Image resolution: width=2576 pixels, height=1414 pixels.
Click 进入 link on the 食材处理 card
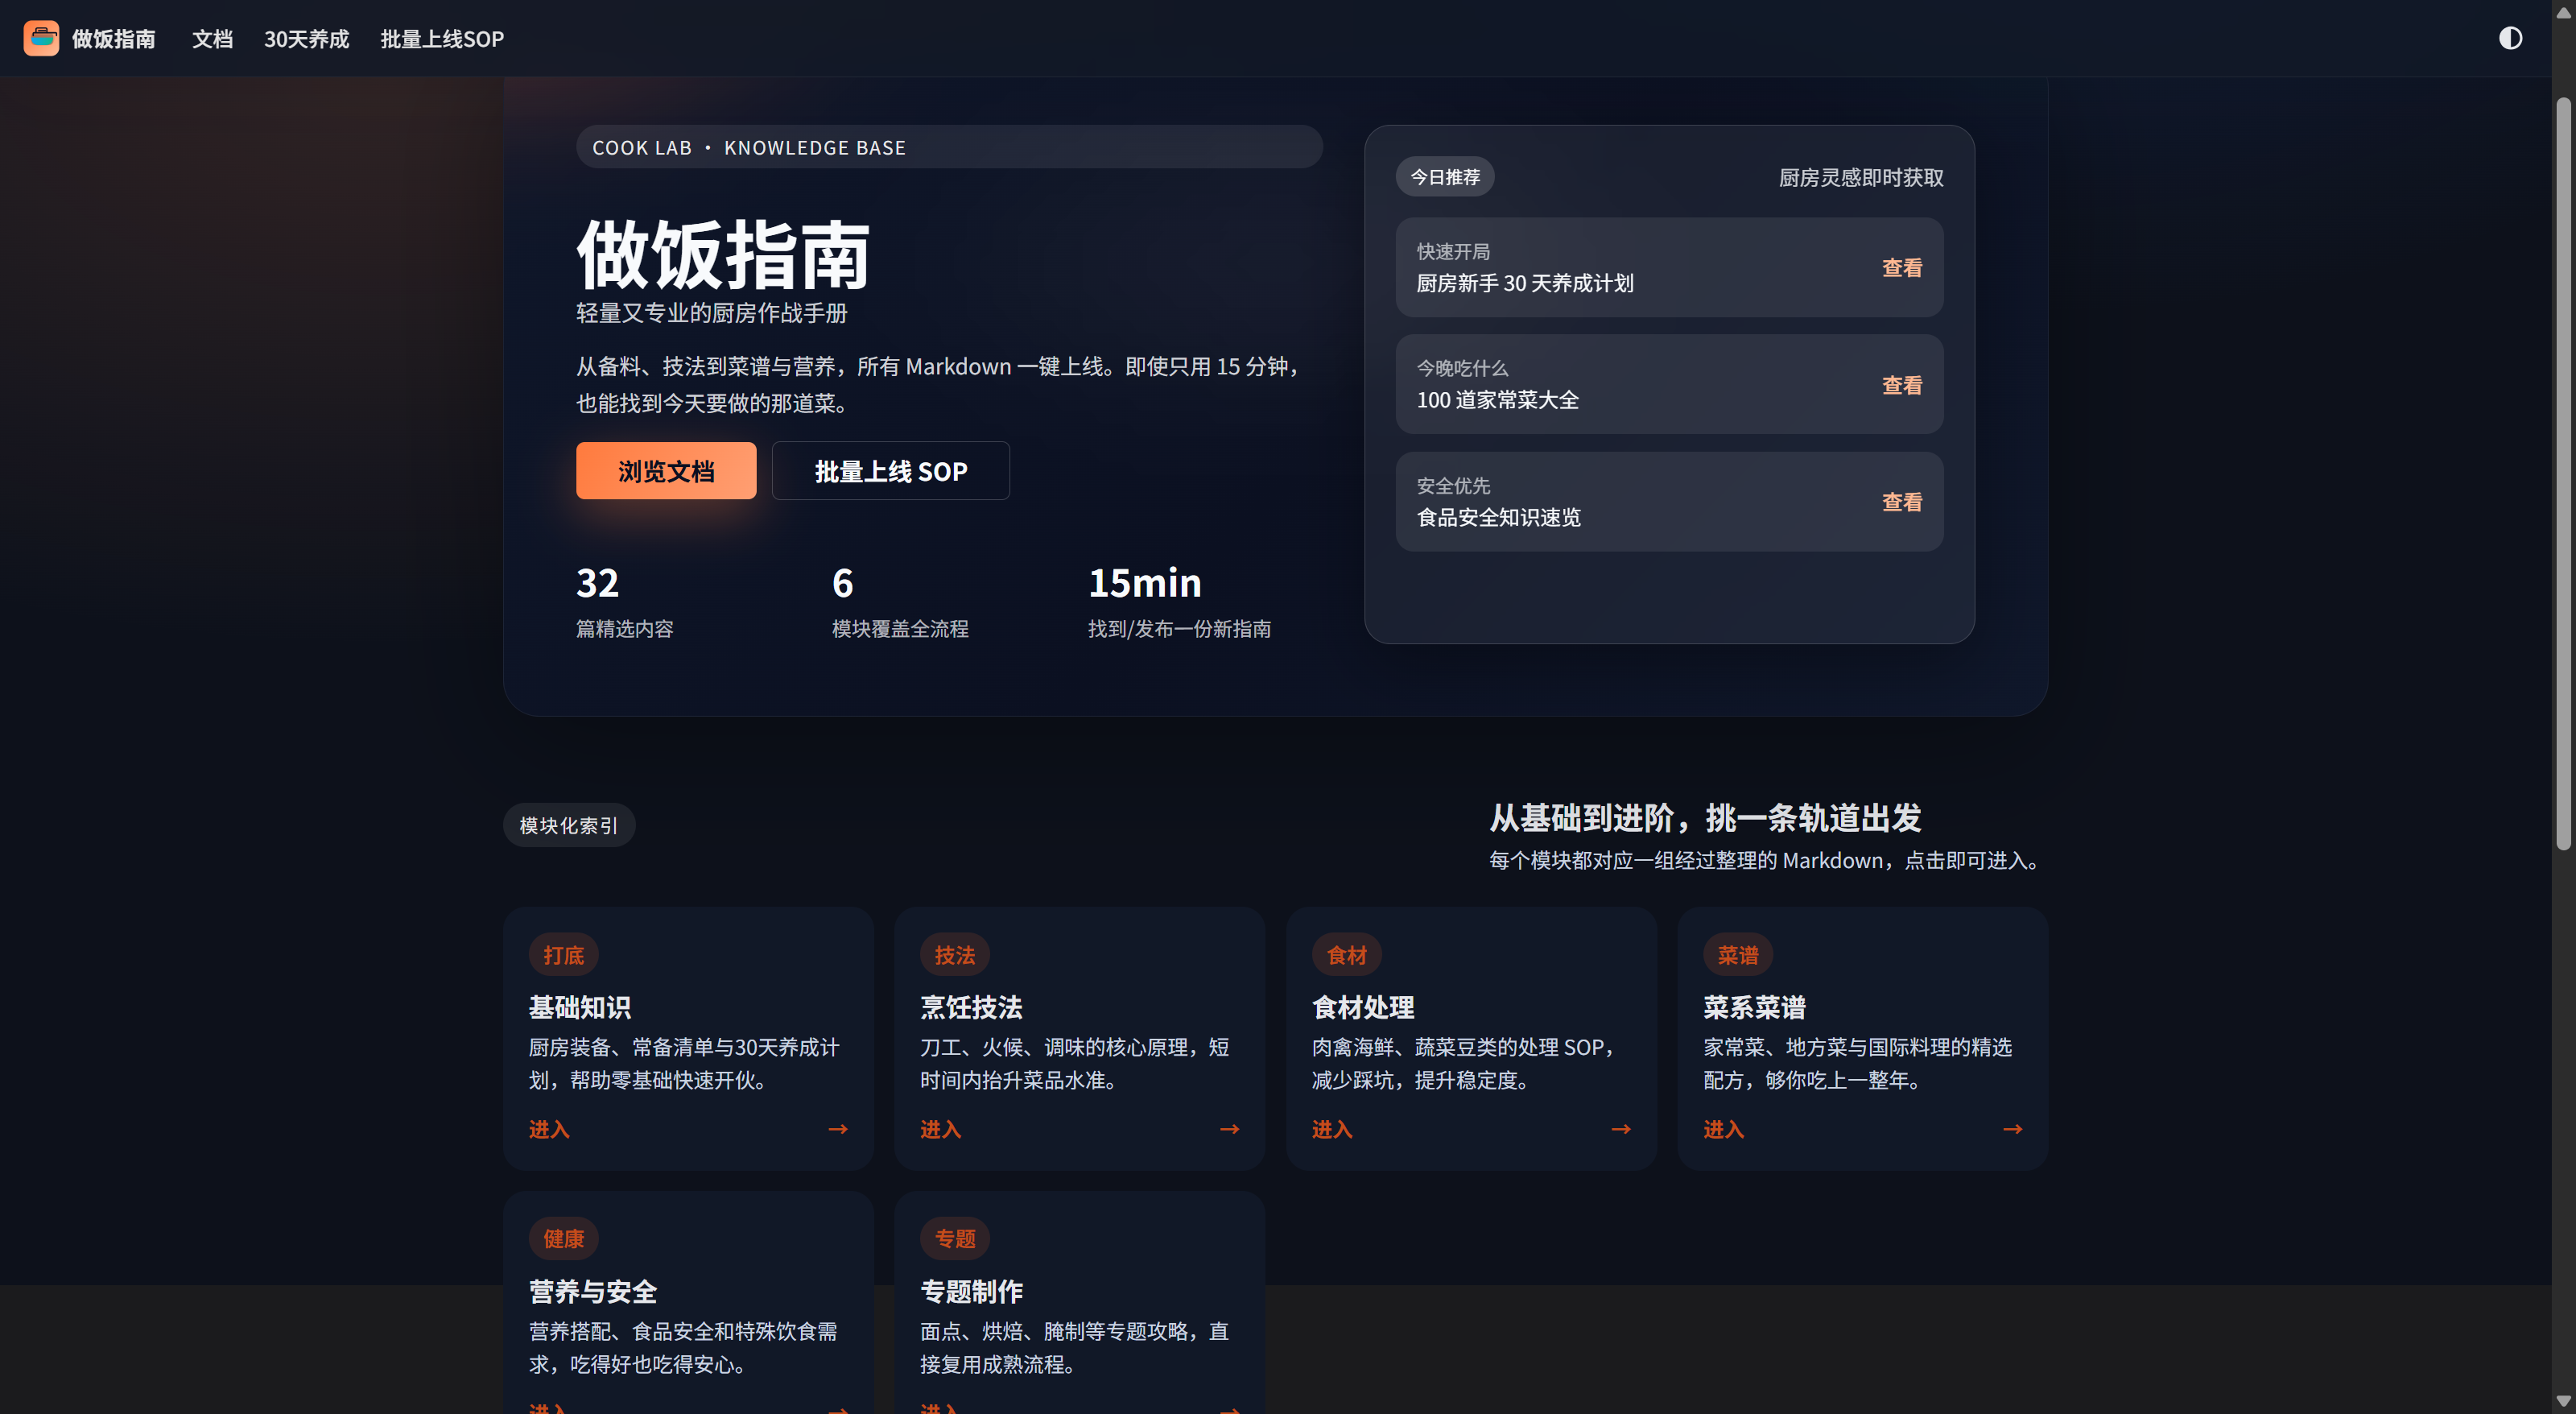click(1332, 1129)
